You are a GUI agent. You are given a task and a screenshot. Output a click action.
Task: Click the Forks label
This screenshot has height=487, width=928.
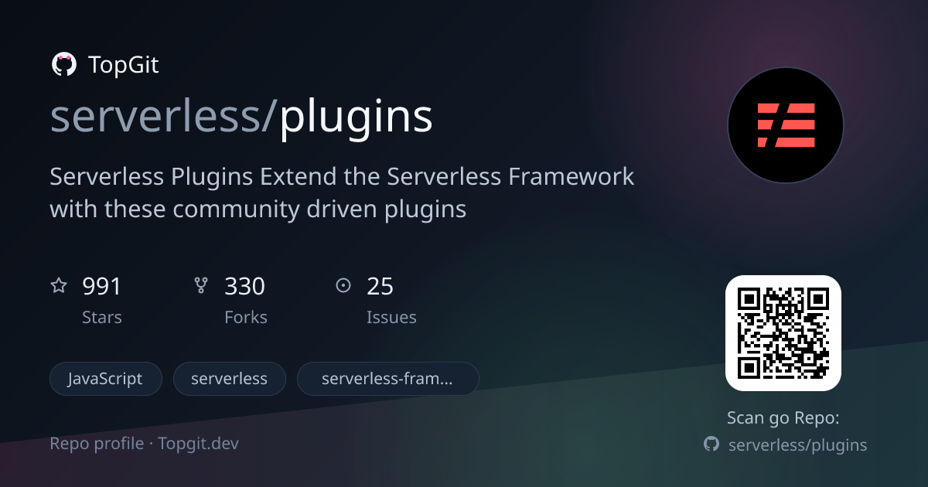click(x=246, y=318)
